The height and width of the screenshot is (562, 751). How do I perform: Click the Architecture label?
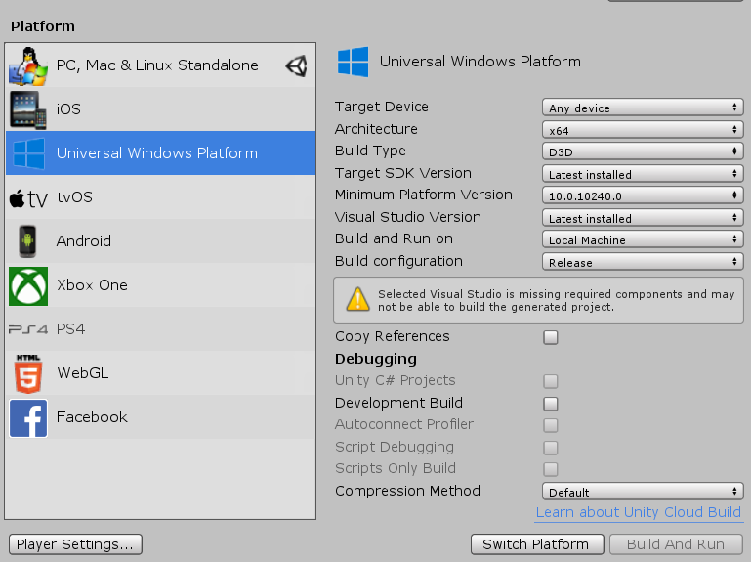(x=376, y=129)
